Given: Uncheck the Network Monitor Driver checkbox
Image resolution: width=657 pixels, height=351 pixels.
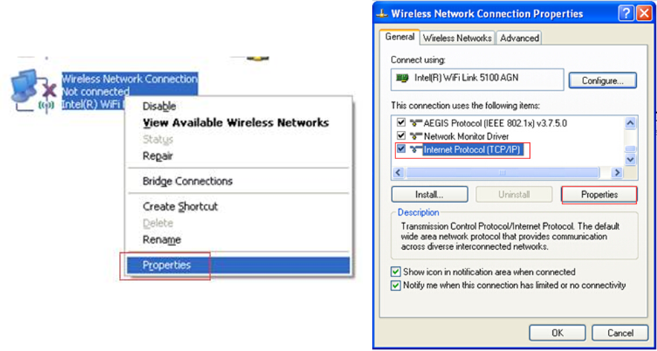Looking at the screenshot, I should coord(401,136).
